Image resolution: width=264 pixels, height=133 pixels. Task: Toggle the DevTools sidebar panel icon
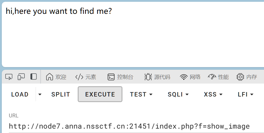point(34,77)
